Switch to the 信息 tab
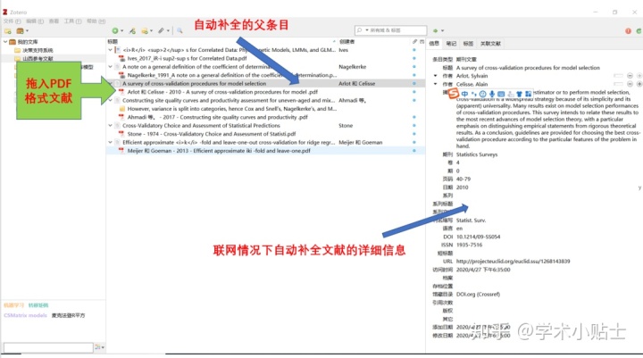 pyautogui.click(x=434, y=44)
